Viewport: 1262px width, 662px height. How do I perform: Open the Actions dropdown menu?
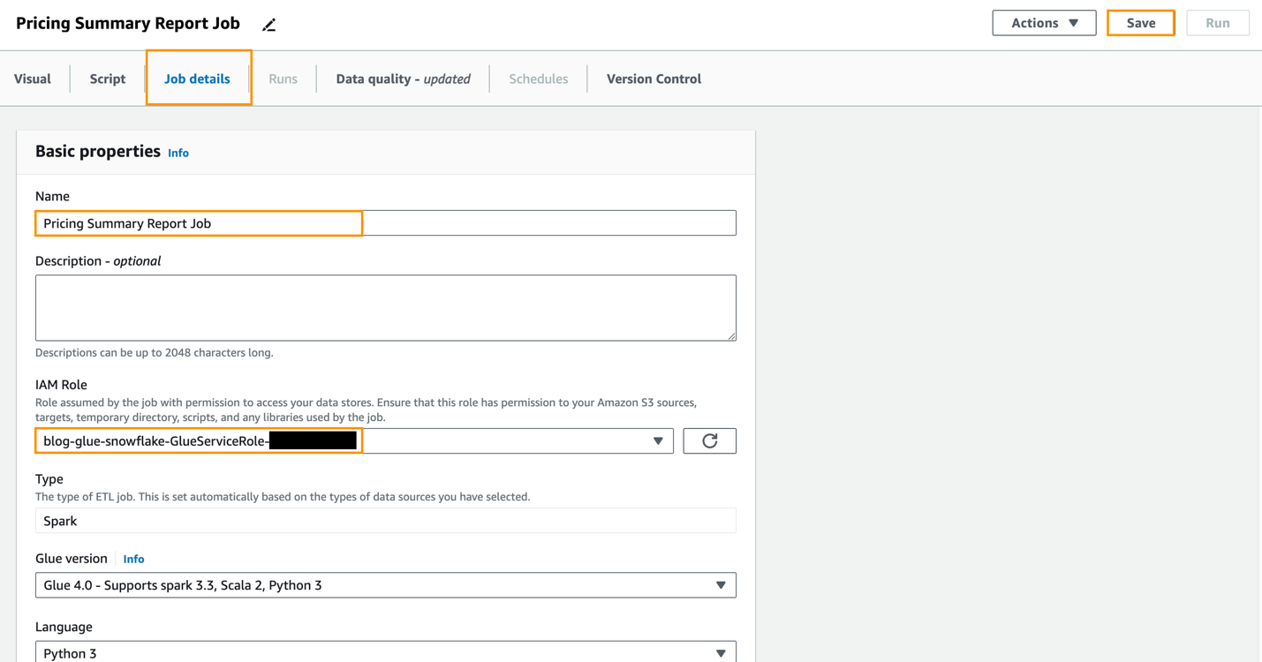coord(1044,23)
